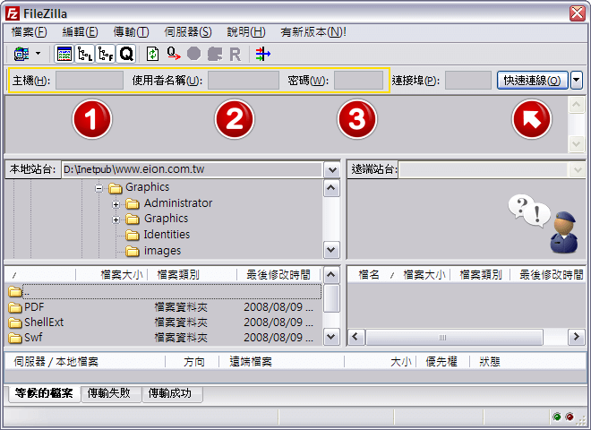
Task: Select the Identities folder in tree
Action: coord(167,235)
